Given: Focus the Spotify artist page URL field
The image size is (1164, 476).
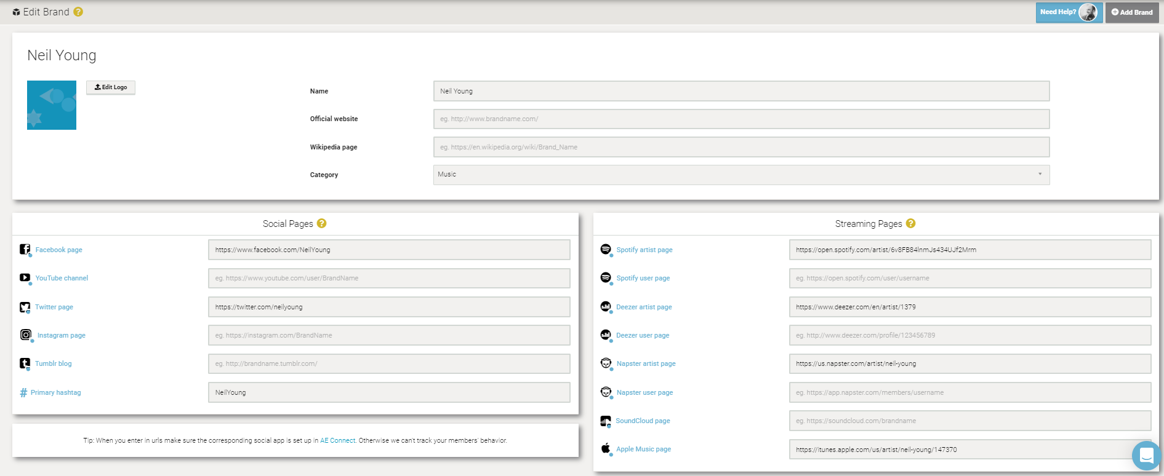Looking at the screenshot, I should [970, 250].
